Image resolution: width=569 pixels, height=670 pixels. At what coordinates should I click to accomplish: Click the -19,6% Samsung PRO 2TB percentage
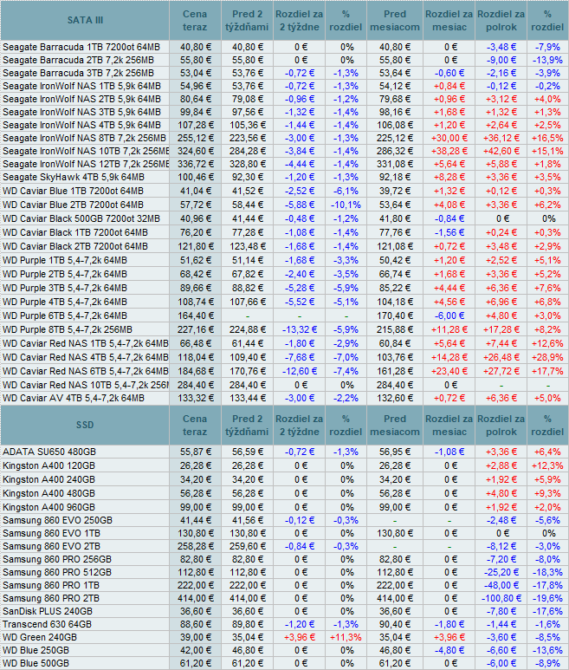pyautogui.click(x=548, y=599)
